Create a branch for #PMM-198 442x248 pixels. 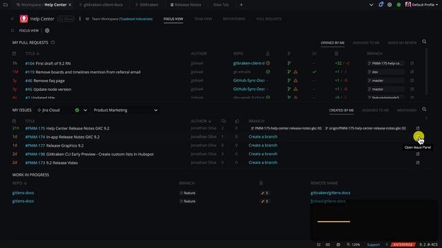pyautogui.click(x=263, y=154)
